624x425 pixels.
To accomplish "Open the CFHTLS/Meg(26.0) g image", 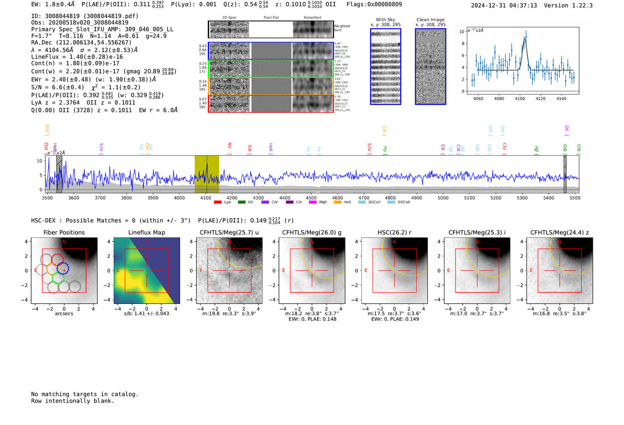I will 312,270.
